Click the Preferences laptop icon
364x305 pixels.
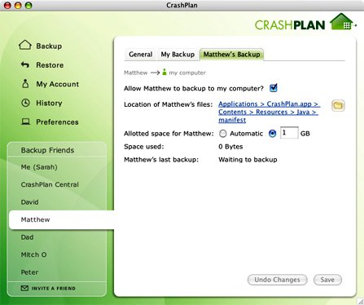click(x=25, y=122)
